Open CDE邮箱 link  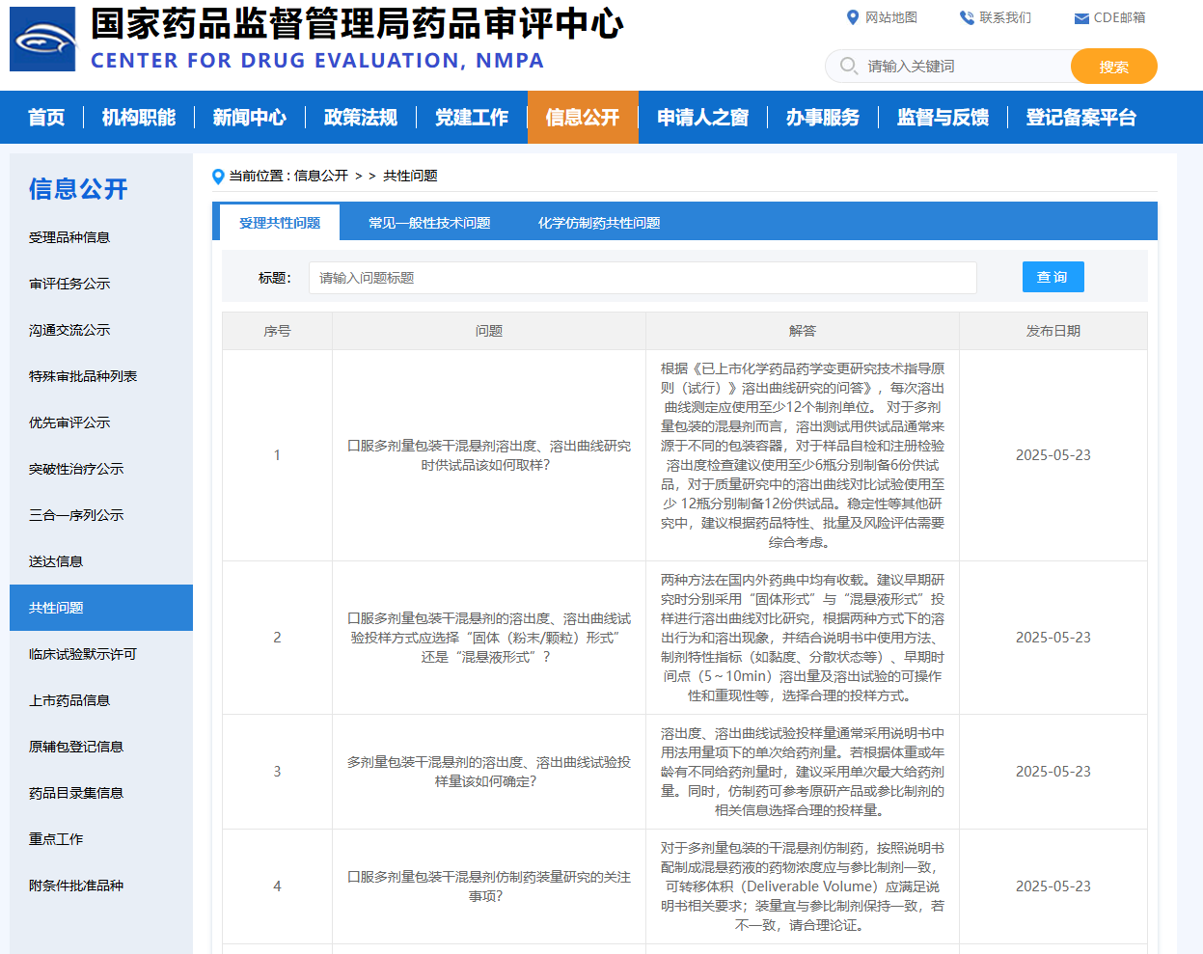tap(1119, 17)
